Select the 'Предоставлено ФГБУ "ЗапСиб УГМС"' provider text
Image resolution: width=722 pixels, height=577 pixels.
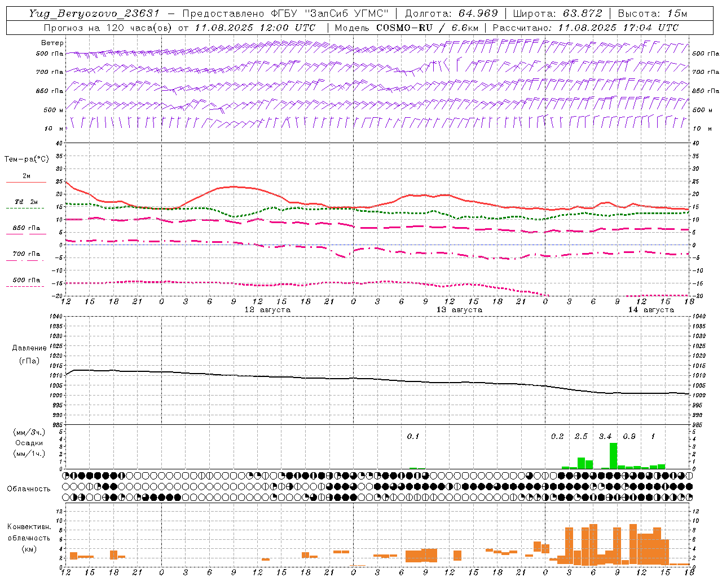285,14
